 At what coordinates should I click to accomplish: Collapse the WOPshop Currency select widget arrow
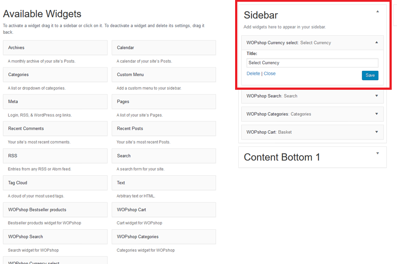376,43
